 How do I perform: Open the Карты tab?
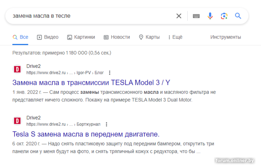149,37
